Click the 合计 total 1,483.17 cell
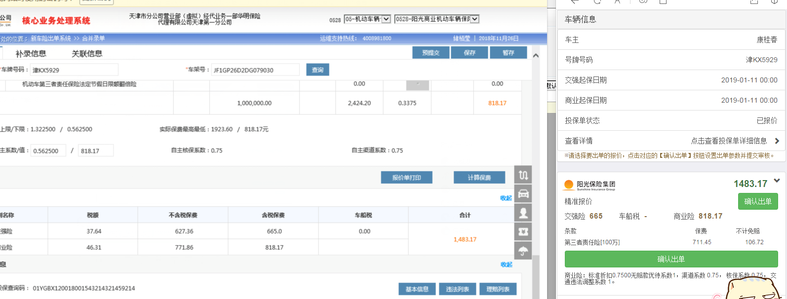The image size is (787, 299). click(465, 239)
